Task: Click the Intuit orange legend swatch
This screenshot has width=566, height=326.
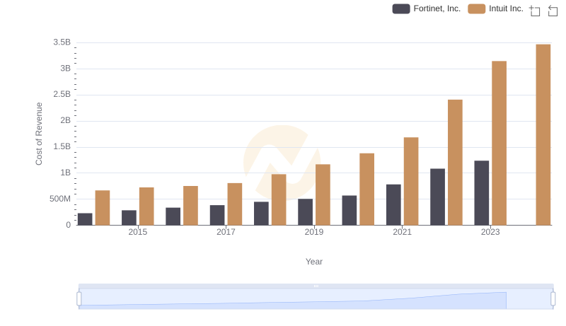Action: [x=476, y=8]
